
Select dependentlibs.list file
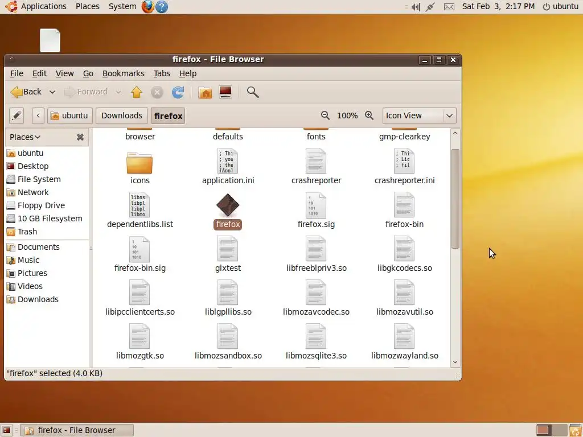click(x=140, y=211)
